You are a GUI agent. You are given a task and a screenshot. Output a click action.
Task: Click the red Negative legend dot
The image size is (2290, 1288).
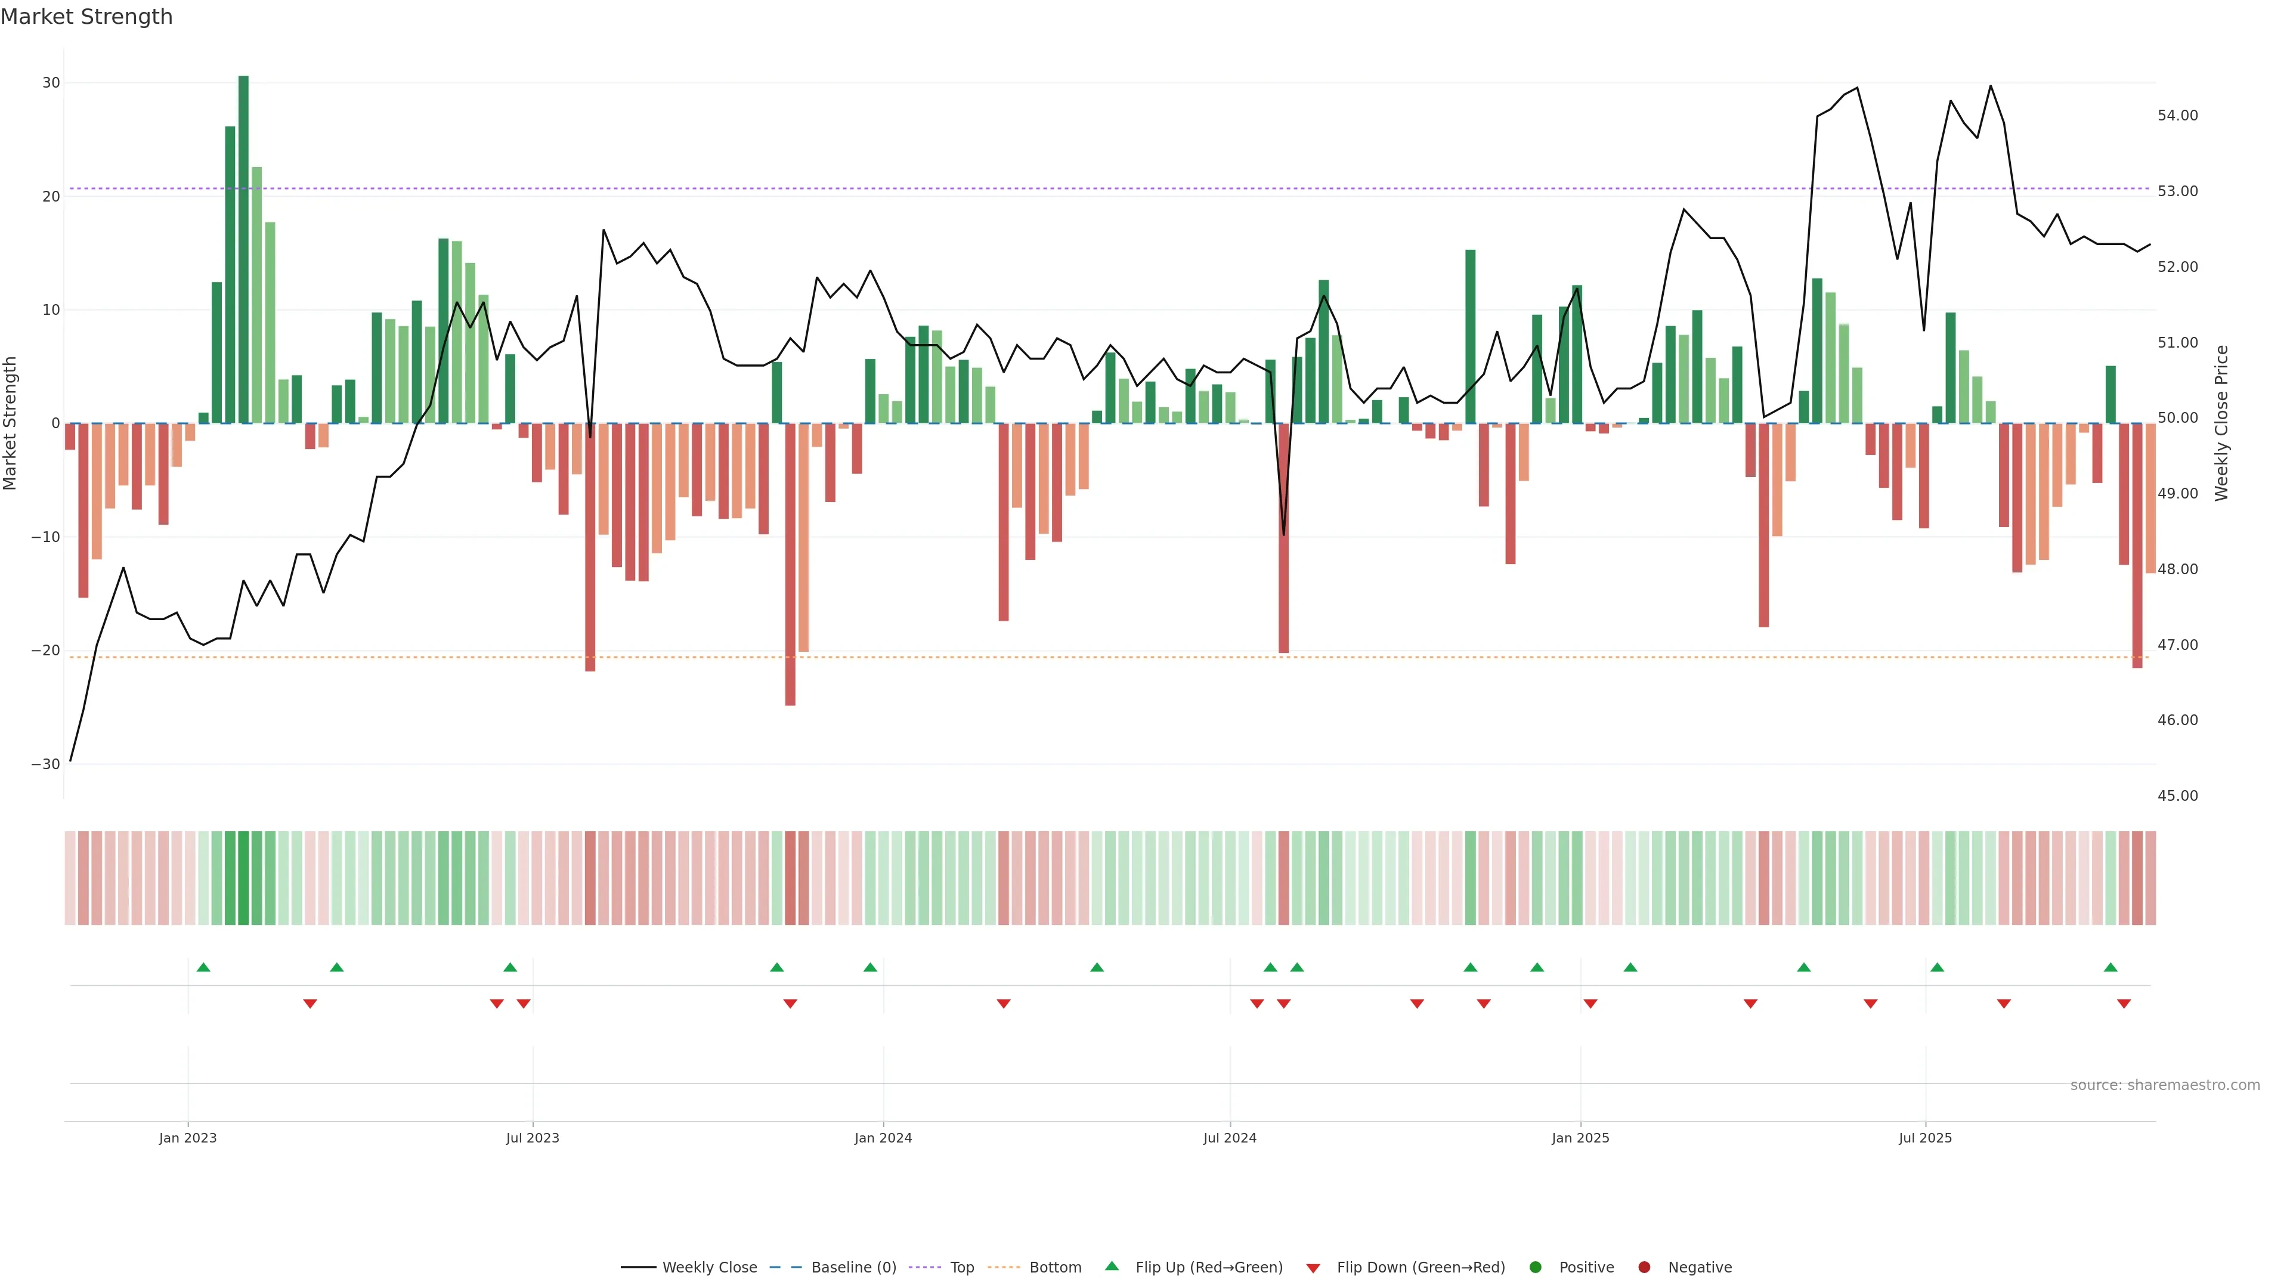click(1644, 1268)
